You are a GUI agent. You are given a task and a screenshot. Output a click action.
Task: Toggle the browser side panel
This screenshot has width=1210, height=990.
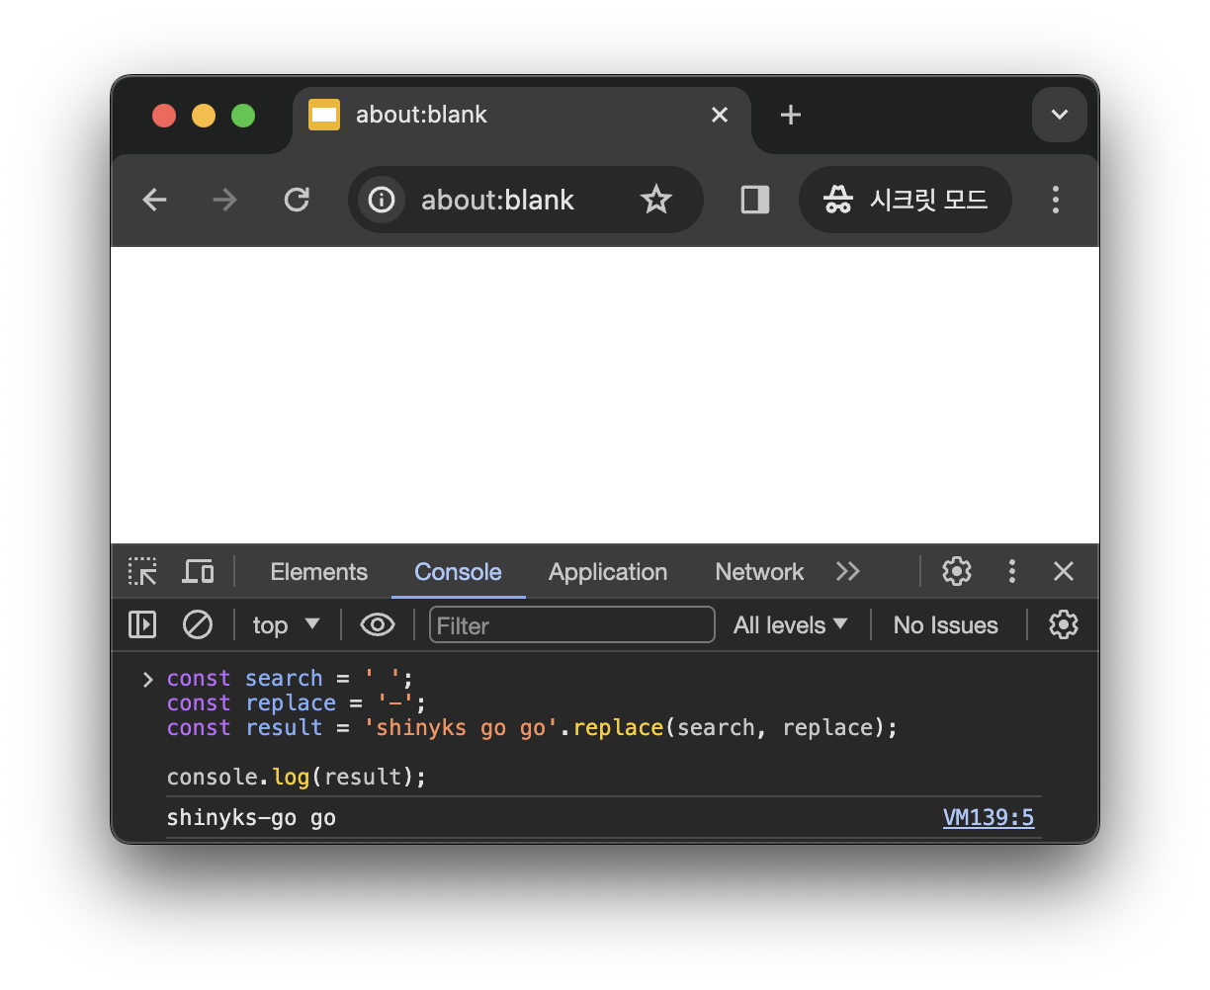755,200
